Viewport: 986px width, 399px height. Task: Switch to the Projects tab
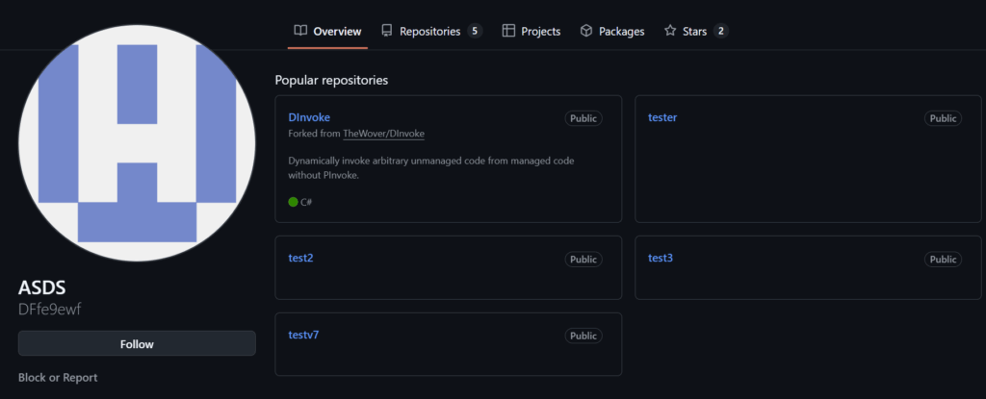coord(540,31)
